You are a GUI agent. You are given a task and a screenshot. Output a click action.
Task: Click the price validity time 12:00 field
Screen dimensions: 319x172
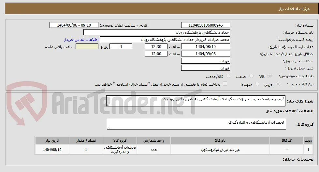click(x=156, y=54)
